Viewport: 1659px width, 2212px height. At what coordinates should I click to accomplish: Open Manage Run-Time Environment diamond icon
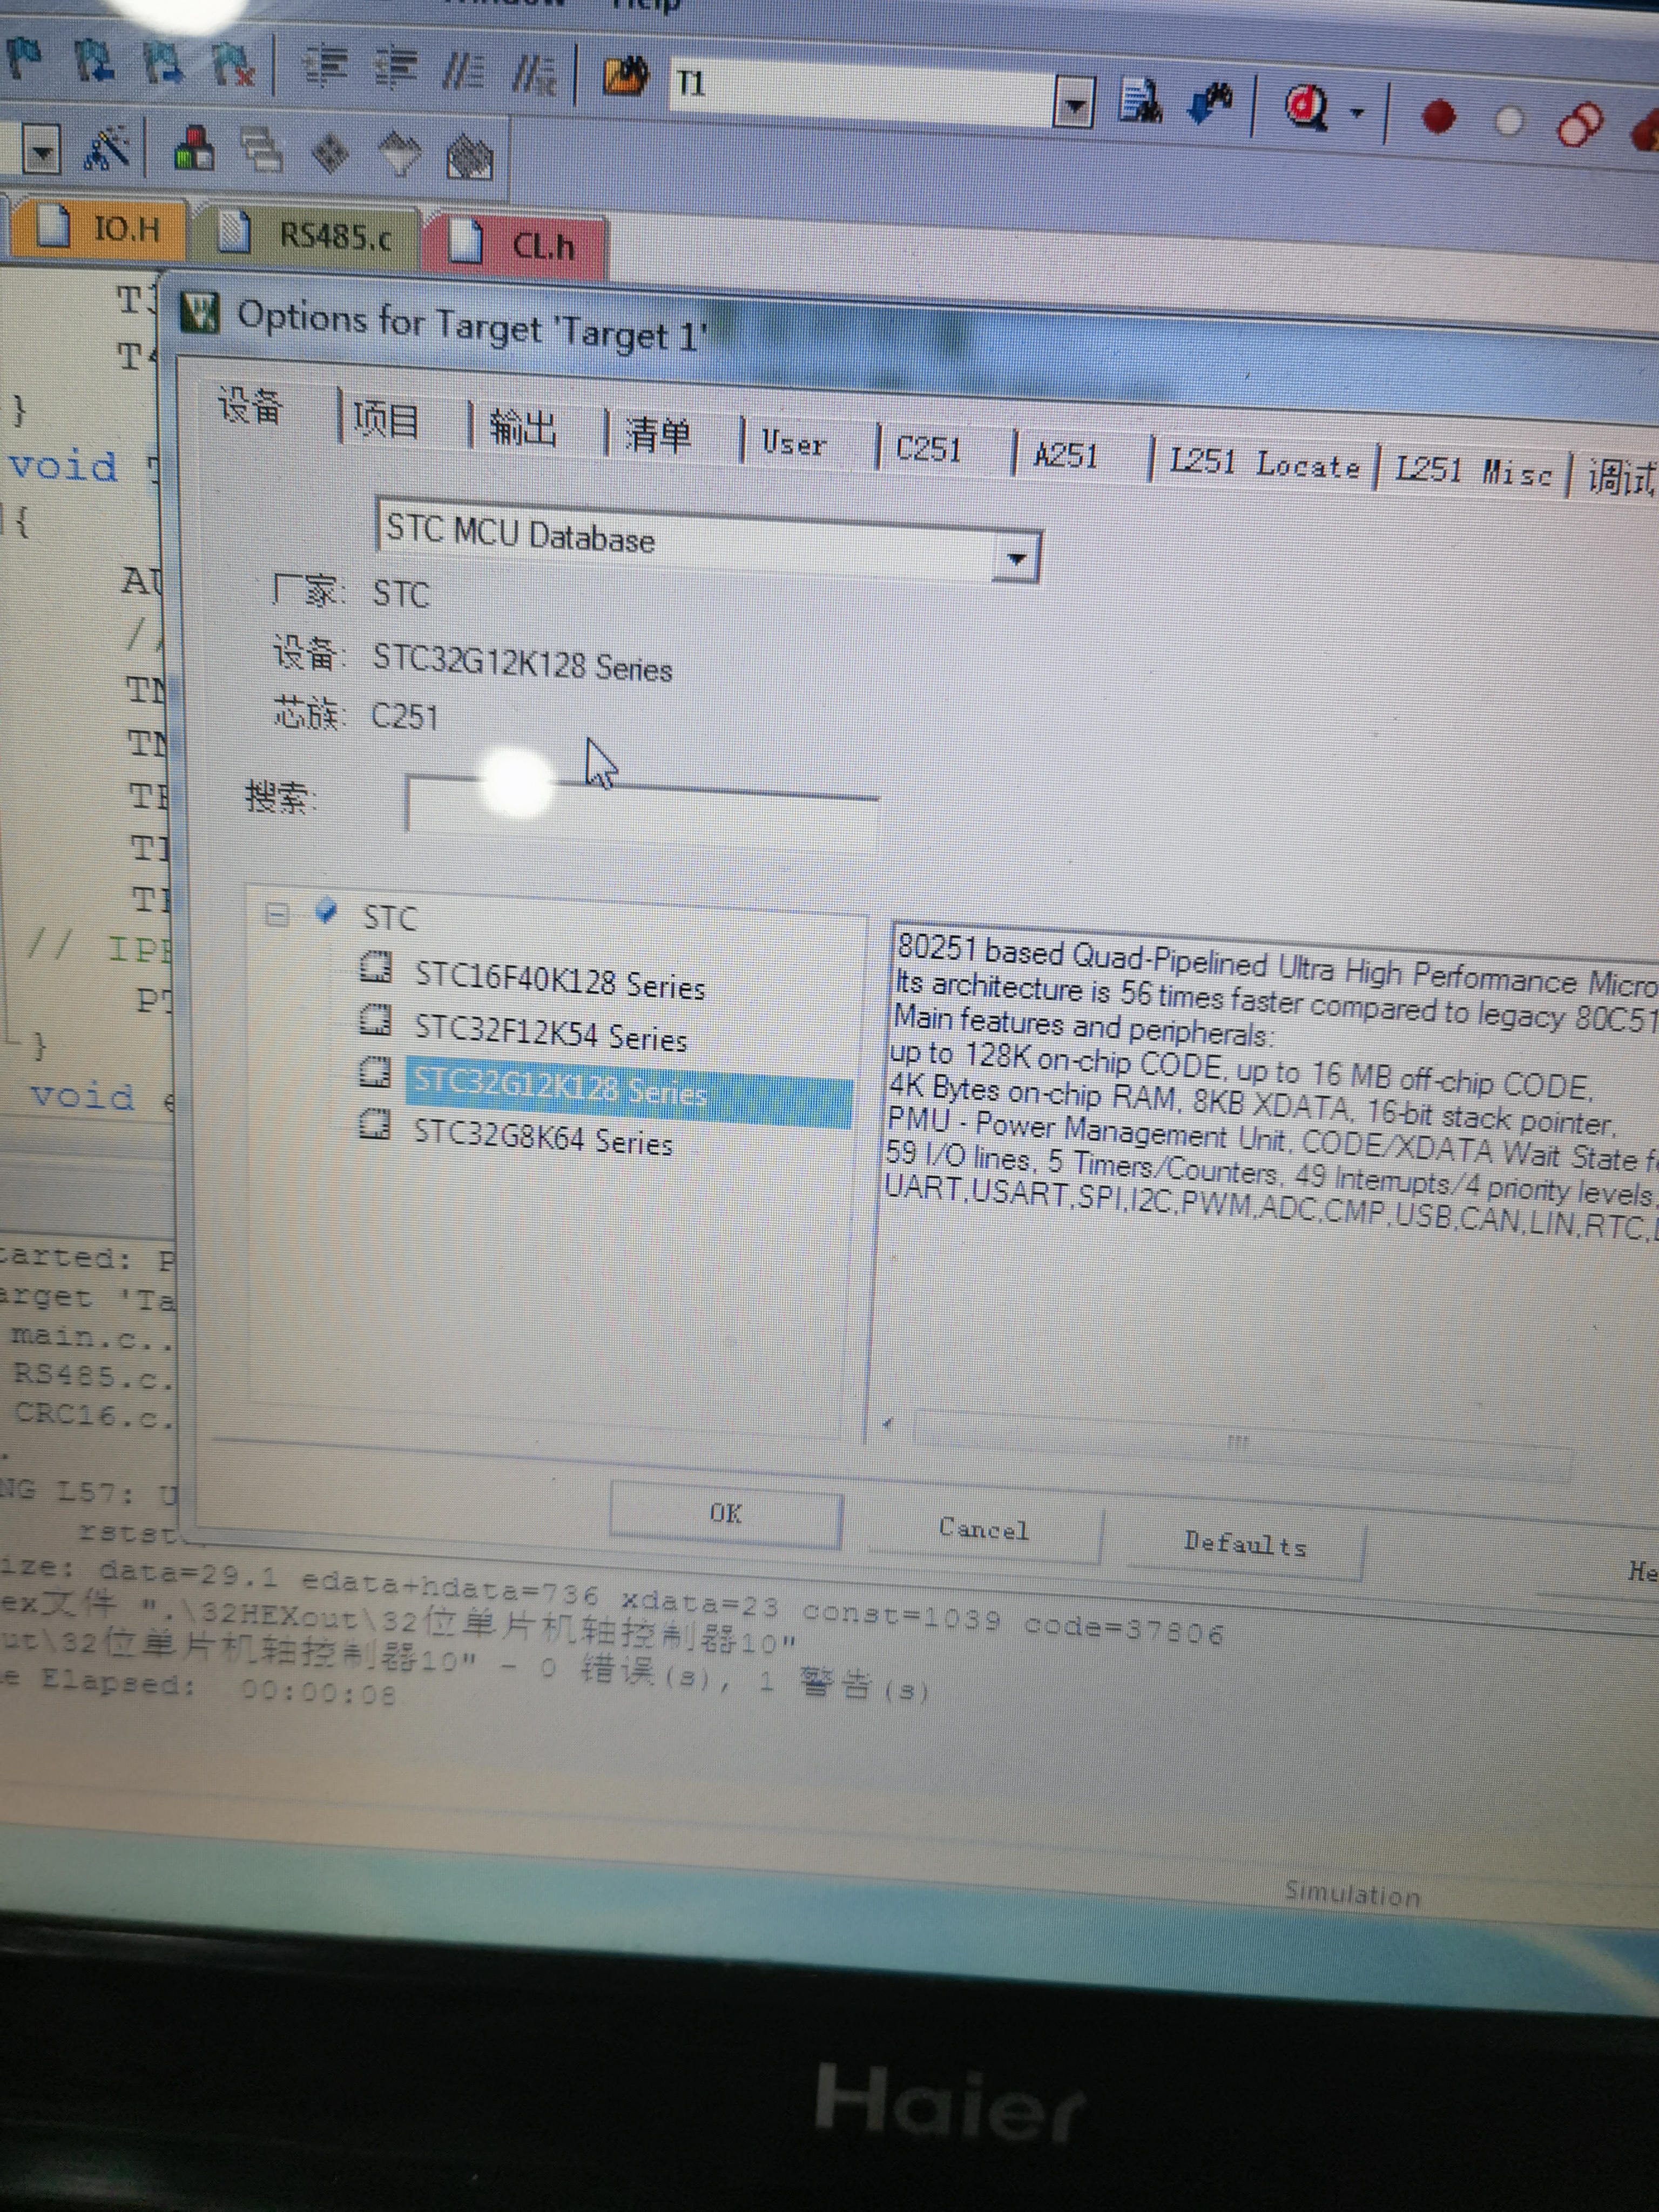point(331,154)
